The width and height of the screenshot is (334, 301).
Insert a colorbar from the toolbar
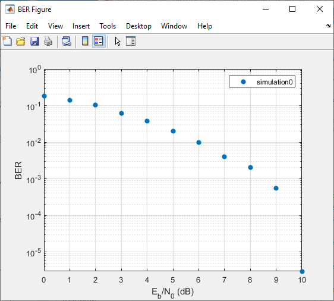(85, 41)
